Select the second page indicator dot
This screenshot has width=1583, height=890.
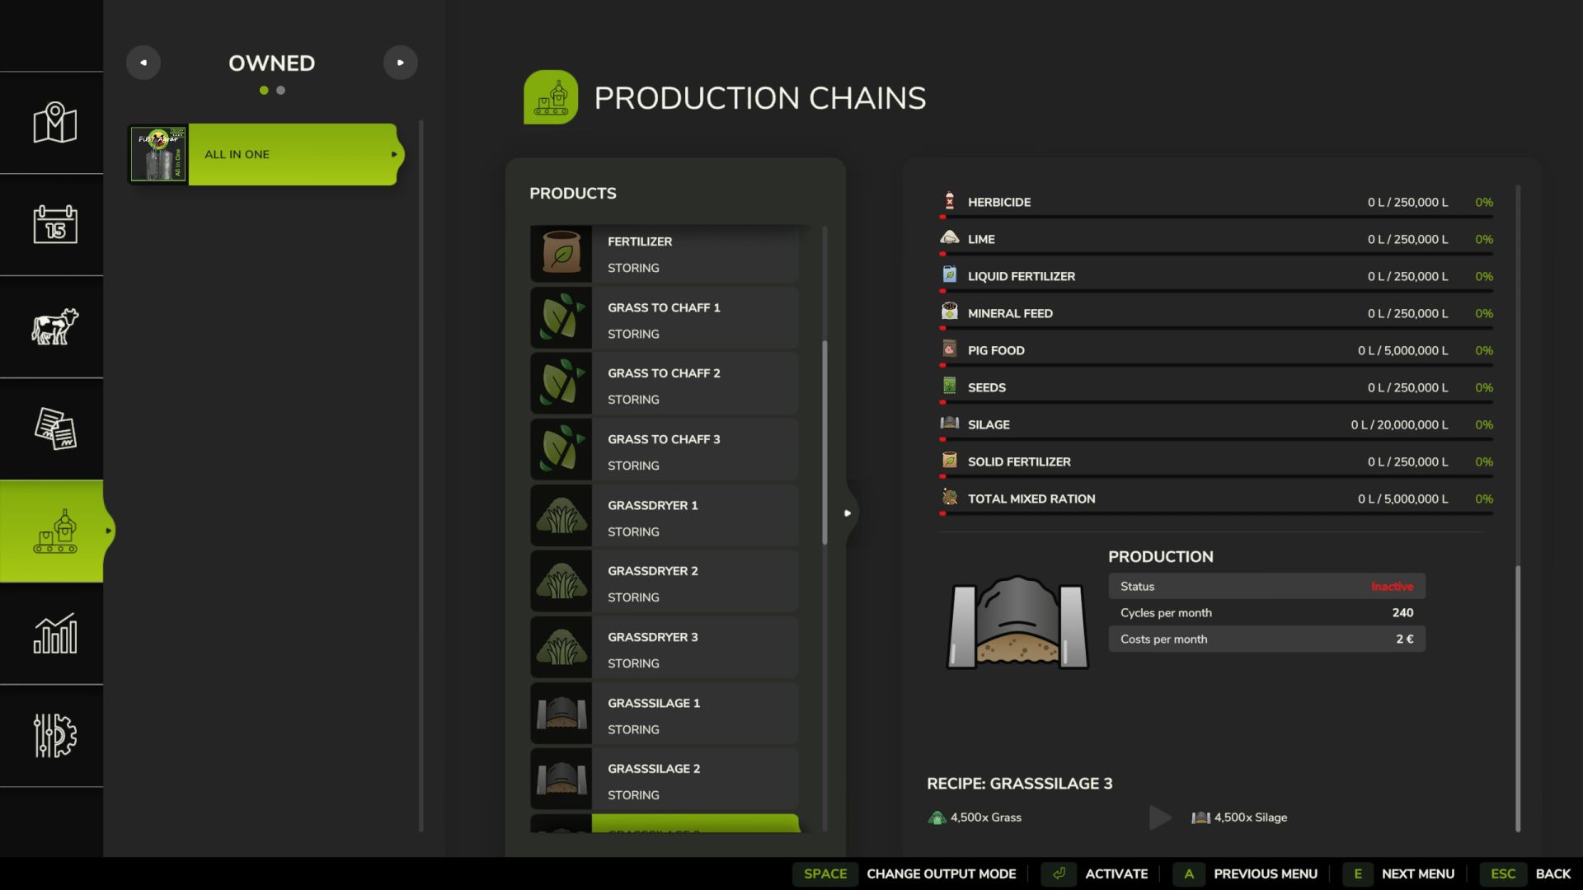pos(281,91)
